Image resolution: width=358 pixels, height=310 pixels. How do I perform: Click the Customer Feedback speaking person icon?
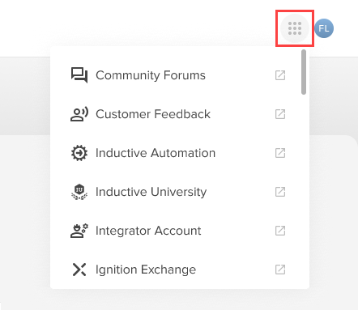(x=79, y=114)
